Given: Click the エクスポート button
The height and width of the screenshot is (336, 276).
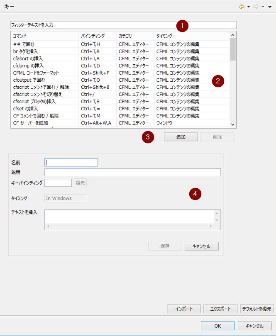Looking at the screenshot, I should [220, 309].
